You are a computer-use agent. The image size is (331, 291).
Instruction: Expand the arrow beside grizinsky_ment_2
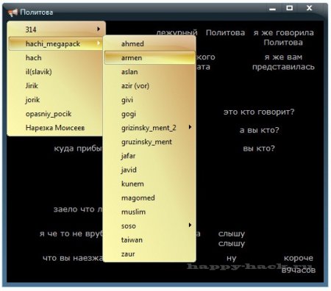(190, 127)
